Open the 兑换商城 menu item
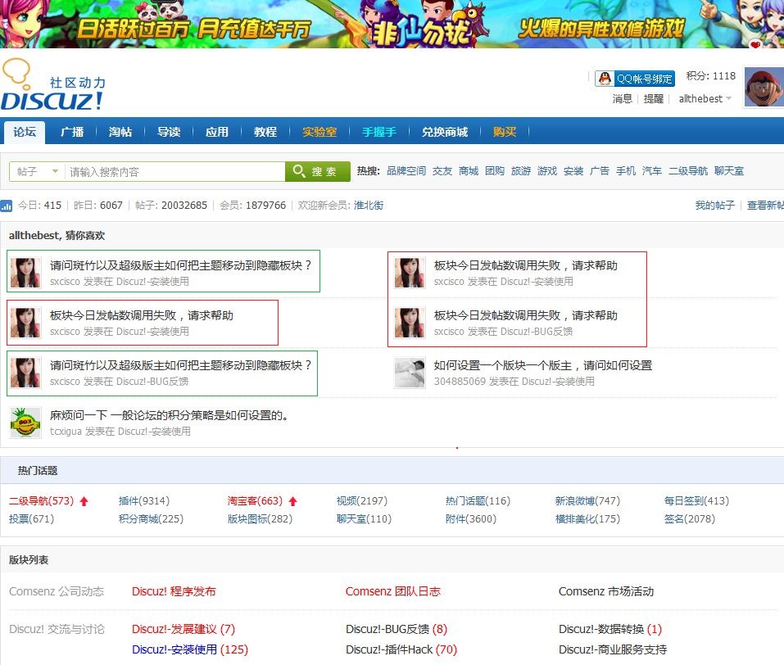This screenshot has width=784, height=665. [x=445, y=132]
